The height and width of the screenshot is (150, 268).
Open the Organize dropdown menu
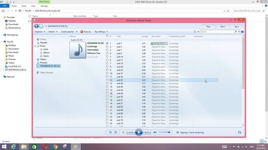(40, 32)
